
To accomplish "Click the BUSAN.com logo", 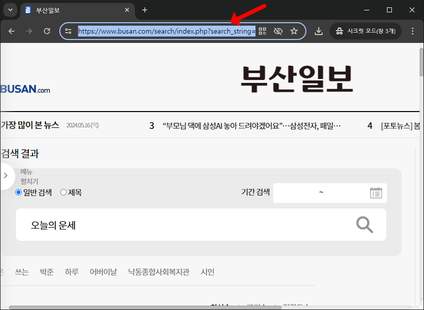I will point(25,89).
